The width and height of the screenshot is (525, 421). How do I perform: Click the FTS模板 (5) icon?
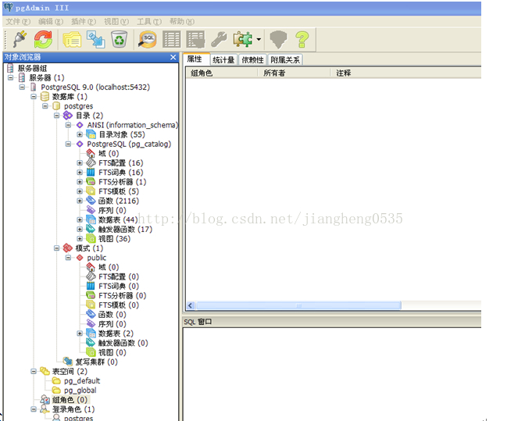(x=91, y=191)
